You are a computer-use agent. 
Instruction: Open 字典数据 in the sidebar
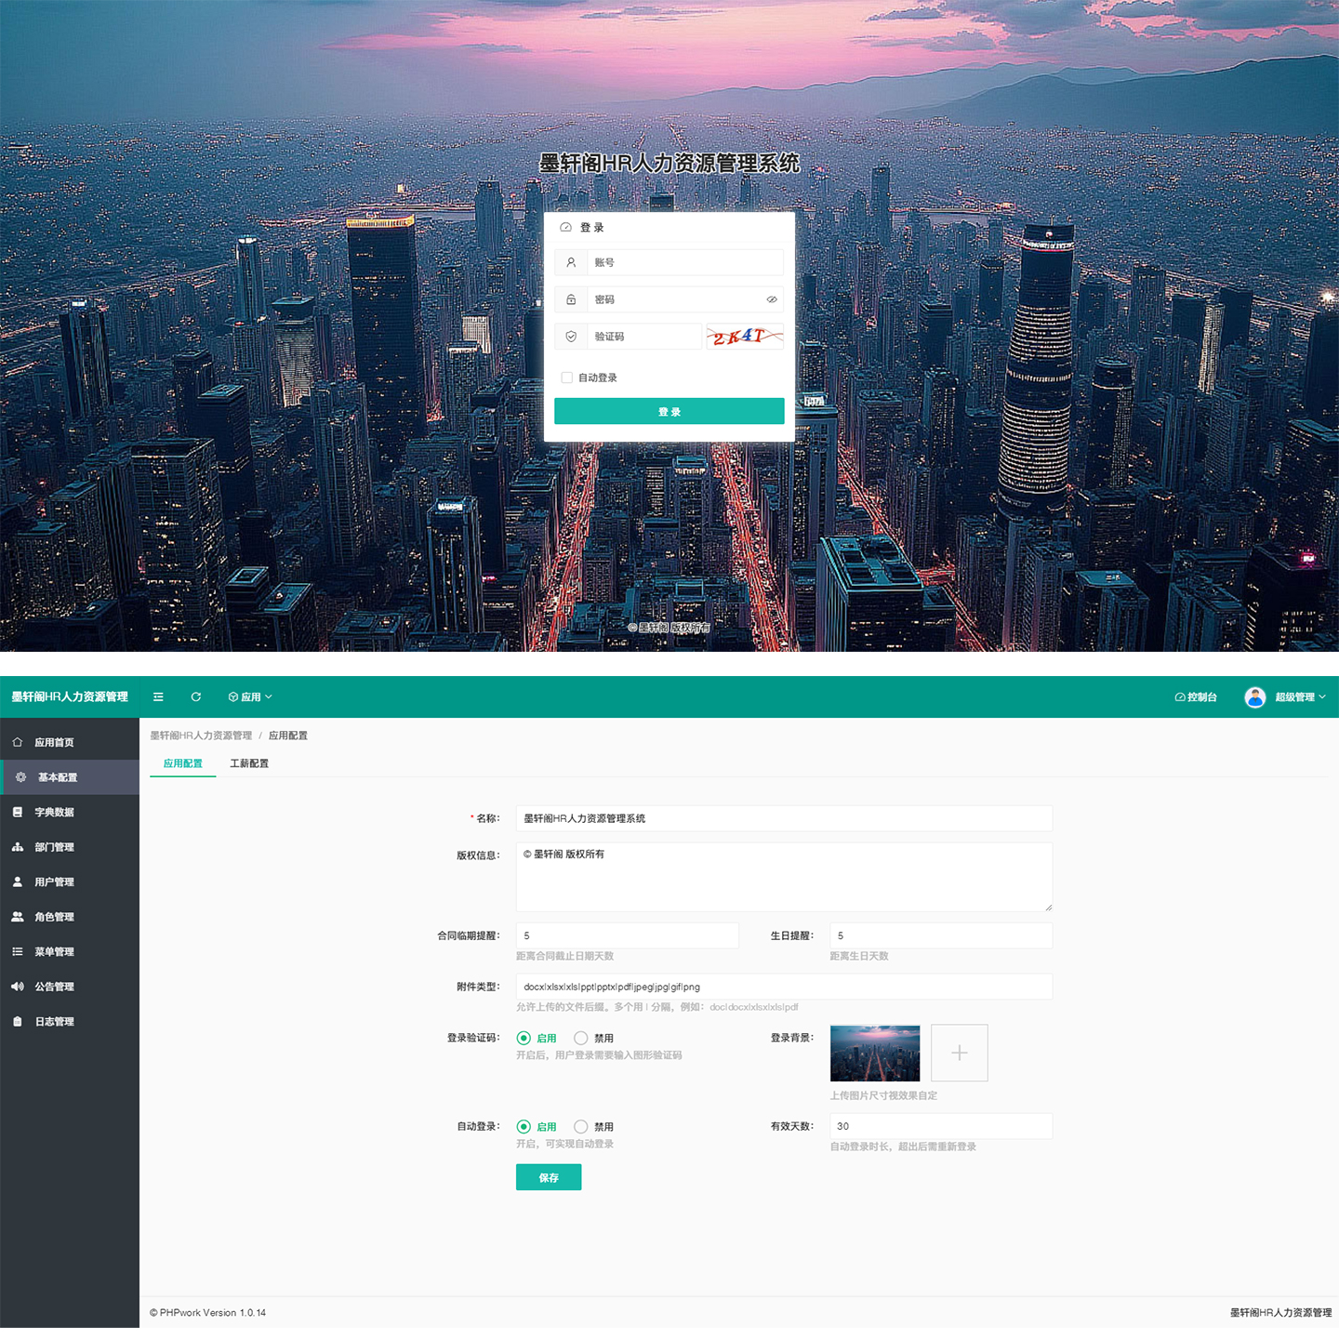click(x=54, y=812)
